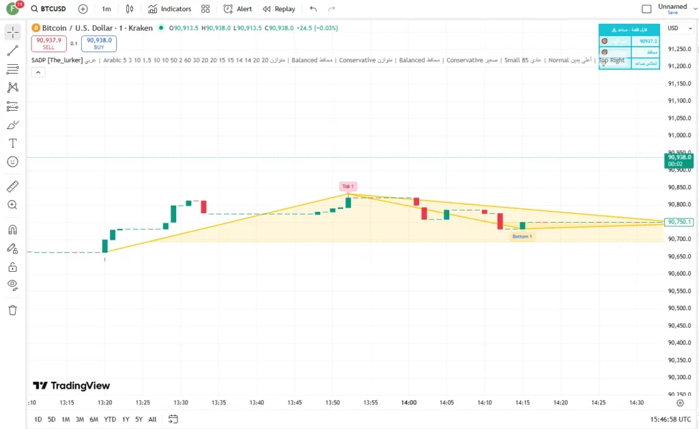Select the crosshair cursor tool
Image resolution: width=699 pixels, height=429 pixels.
pyautogui.click(x=12, y=32)
